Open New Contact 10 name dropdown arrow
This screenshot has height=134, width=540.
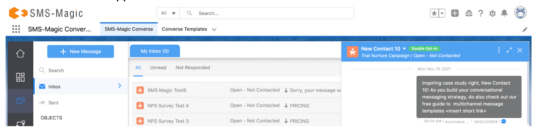pyautogui.click(x=404, y=49)
